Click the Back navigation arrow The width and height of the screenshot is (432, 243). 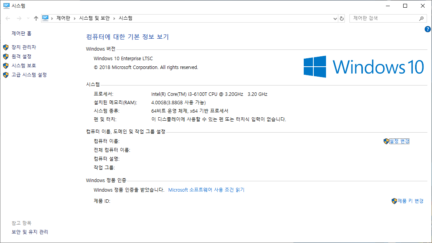pos(8,18)
